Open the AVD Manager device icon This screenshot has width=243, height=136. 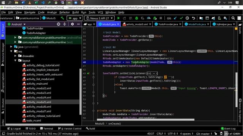219,18
